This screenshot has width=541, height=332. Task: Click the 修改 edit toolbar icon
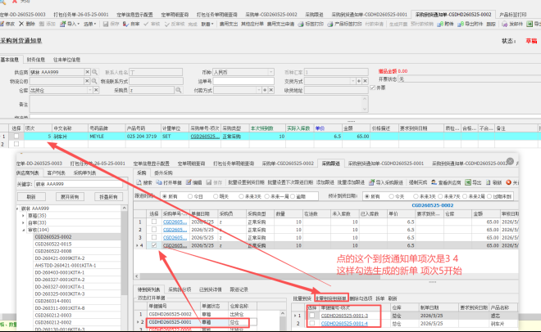click(x=2, y=24)
